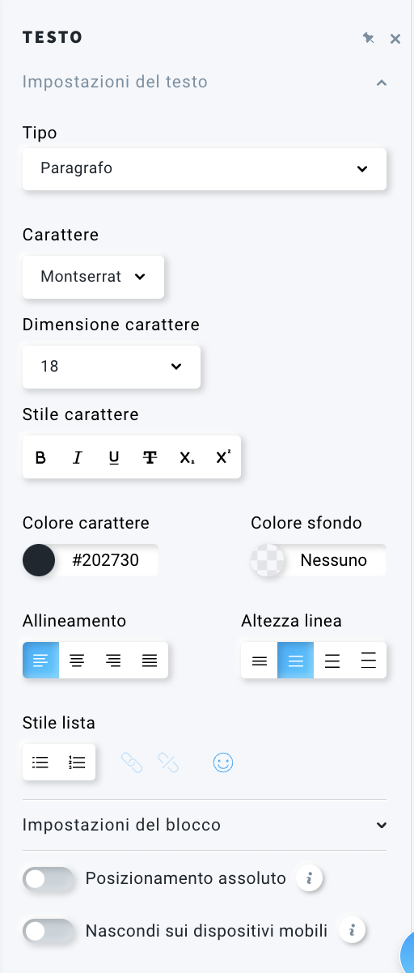Insert a numbered list
Viewport: 414px width, 973px height.
(77, 763)
